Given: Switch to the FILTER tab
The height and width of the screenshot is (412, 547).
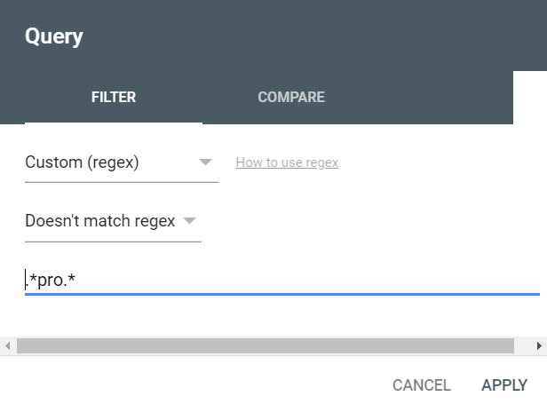Looking at the screenshot, I should [x=114, y=98].
